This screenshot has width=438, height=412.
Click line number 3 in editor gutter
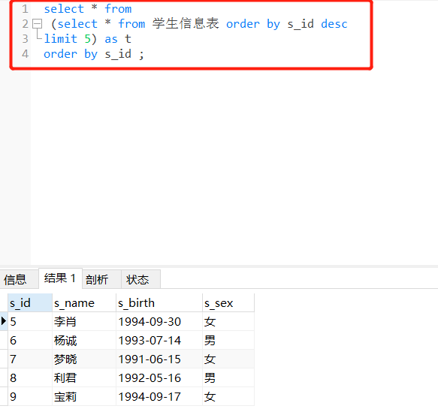point(25,39)
